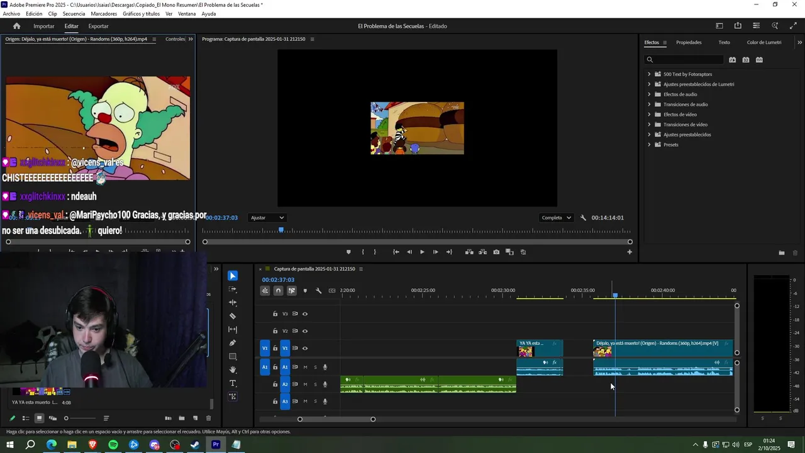Expand the Transiciones de vídeo folder
Image resolution: width=805 pixels, height=453 pixels.
tap(649, 125)
